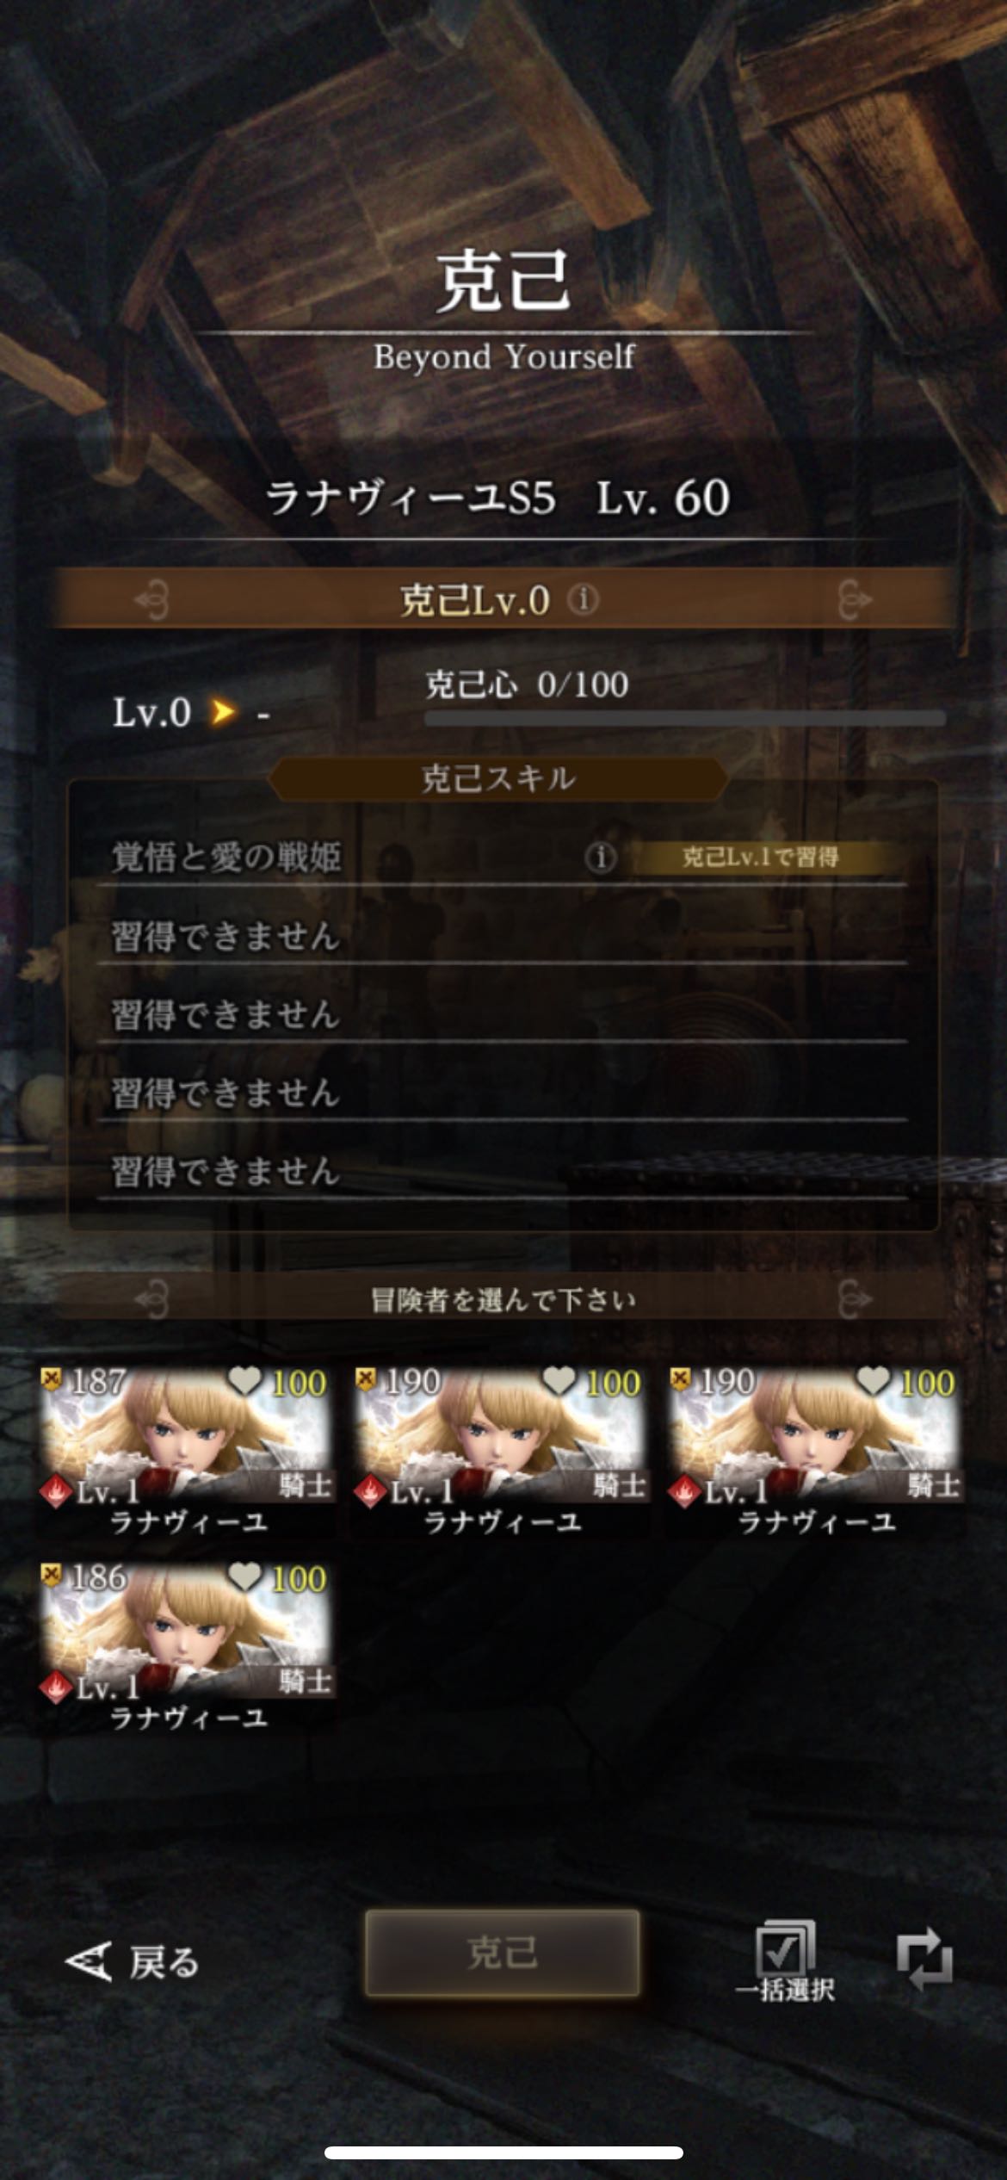1007x2180 pixels.
Task: Click right ornament arrow on 克己Lv.0 banner
Action: (855, 600)
